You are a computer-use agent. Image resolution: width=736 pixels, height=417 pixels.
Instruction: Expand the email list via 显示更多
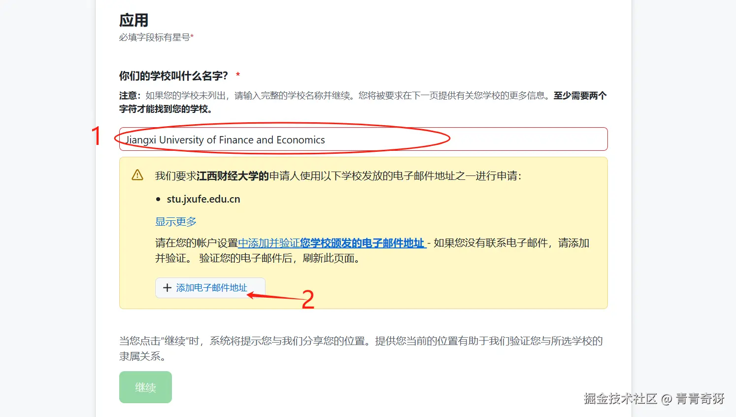(x=176, y=222)
